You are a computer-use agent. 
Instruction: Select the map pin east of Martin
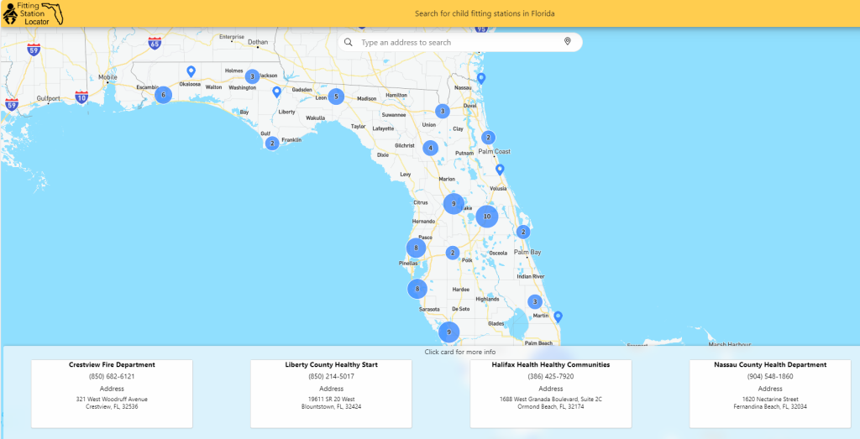[558, 316]
